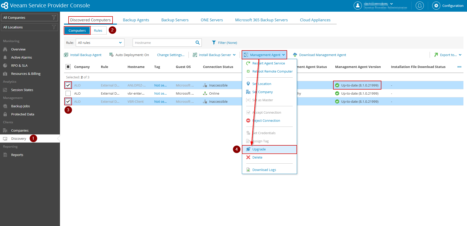Click the Download Management Agent cloud icon

(x=295, y=55)
